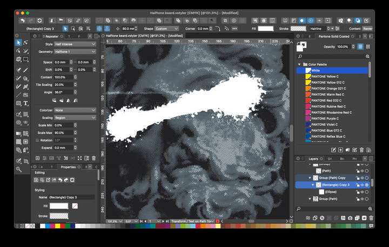Click the Fill white color box
The image size is (389, 247).
(265, 29)
